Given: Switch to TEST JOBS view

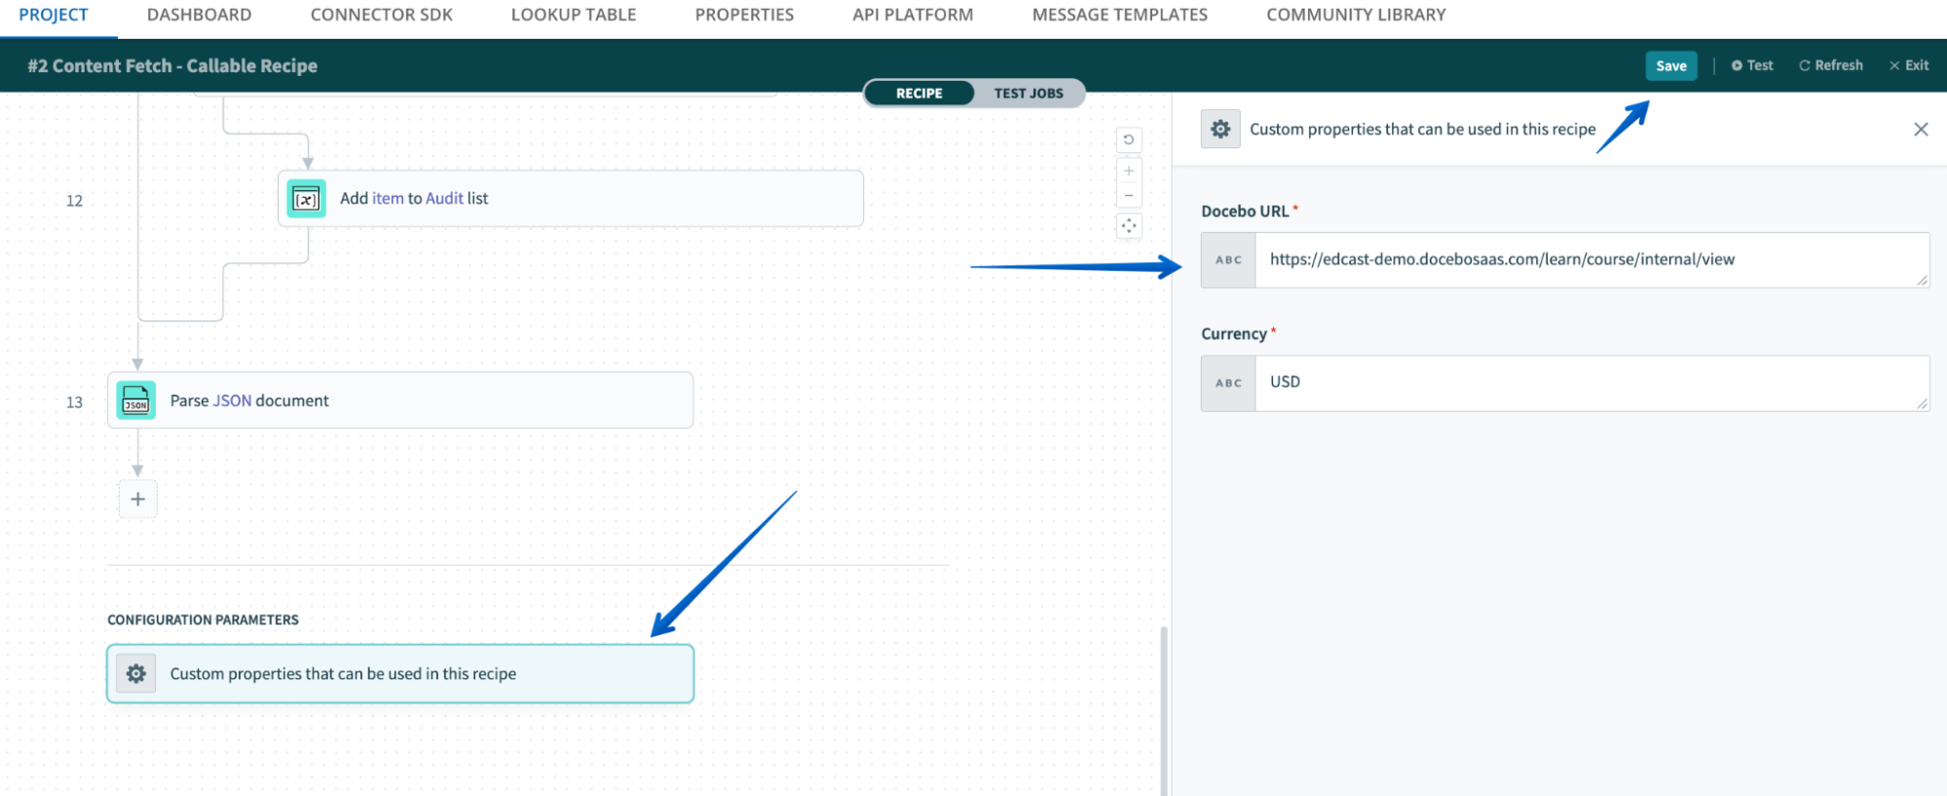Looking at the screenshot, I should point(1029,93).
